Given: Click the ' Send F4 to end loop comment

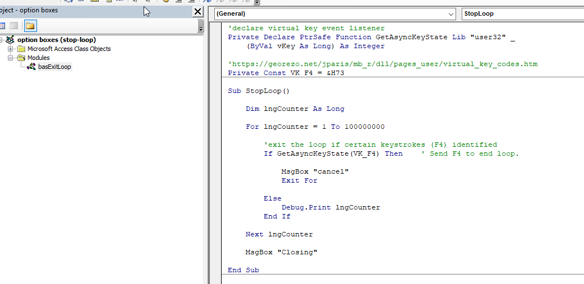Looking at the screenshot, I should coord(470,153).
